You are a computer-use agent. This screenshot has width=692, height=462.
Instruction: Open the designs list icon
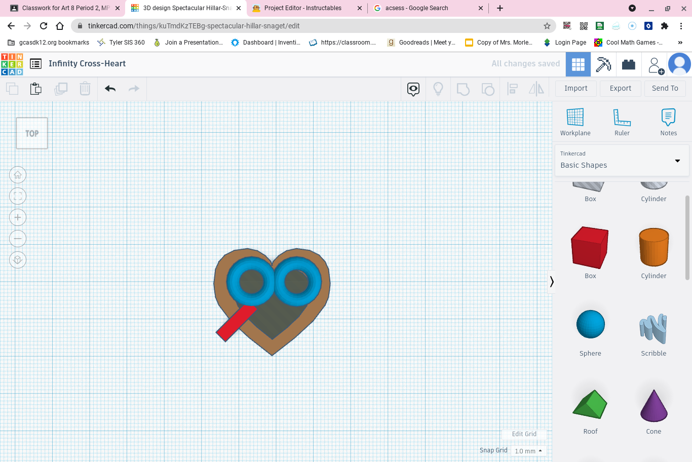(36, 64)
